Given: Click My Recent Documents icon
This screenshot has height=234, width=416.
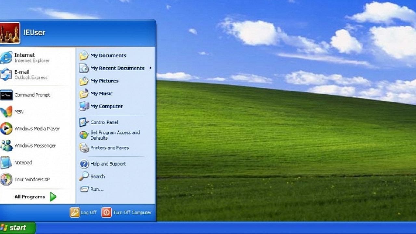Looking at the screenshot, I should click(x=84, y=68).
